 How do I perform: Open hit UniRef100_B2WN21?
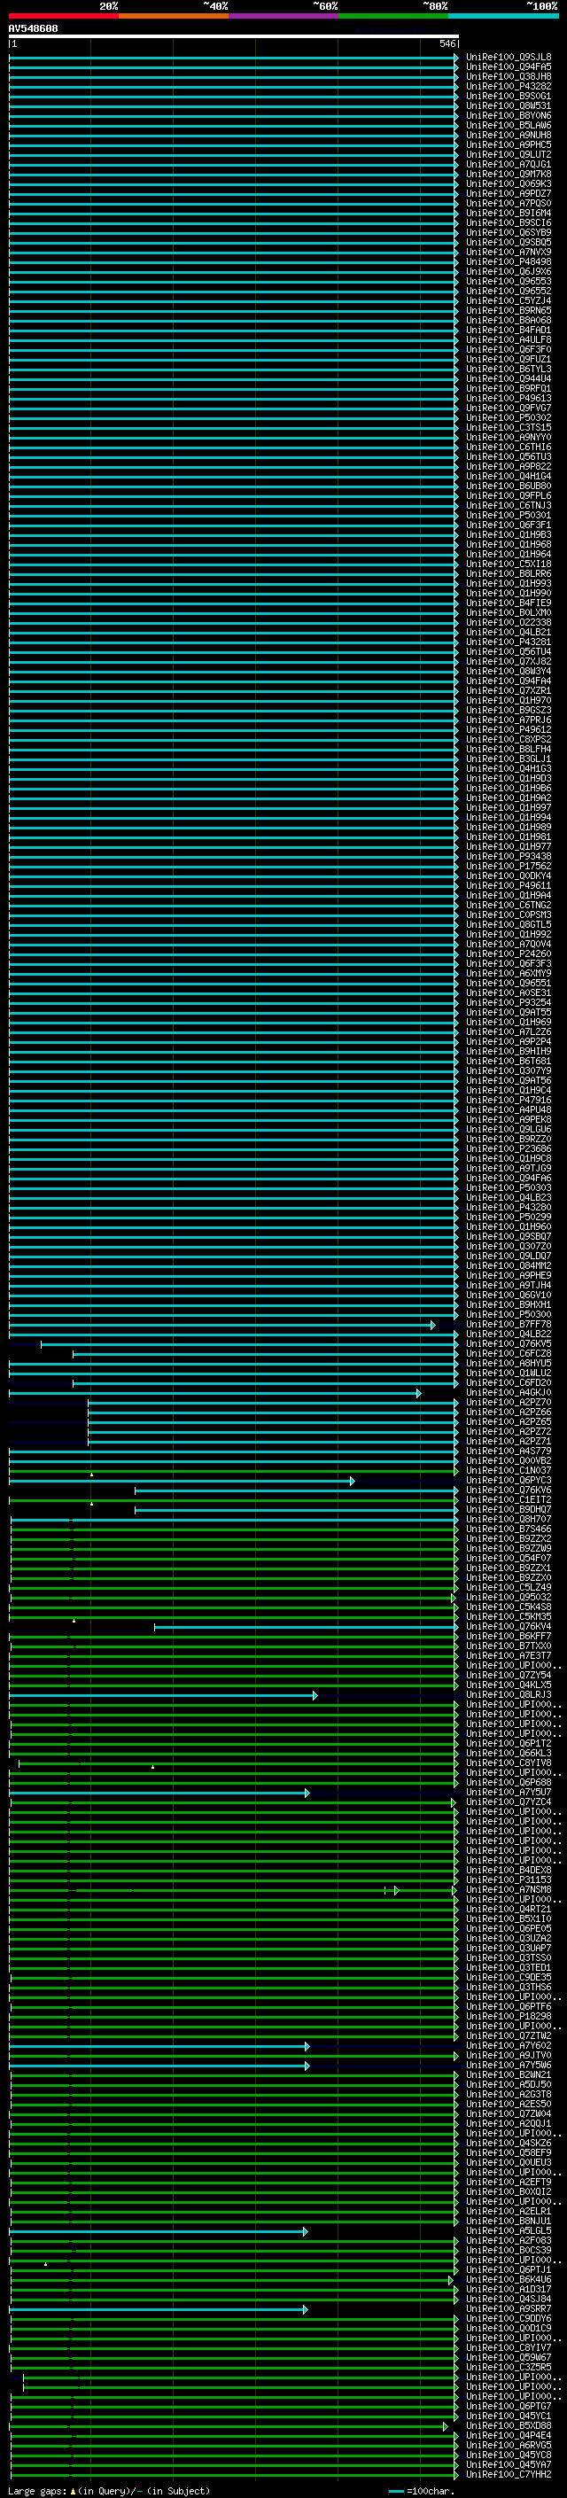(508, 2074)
